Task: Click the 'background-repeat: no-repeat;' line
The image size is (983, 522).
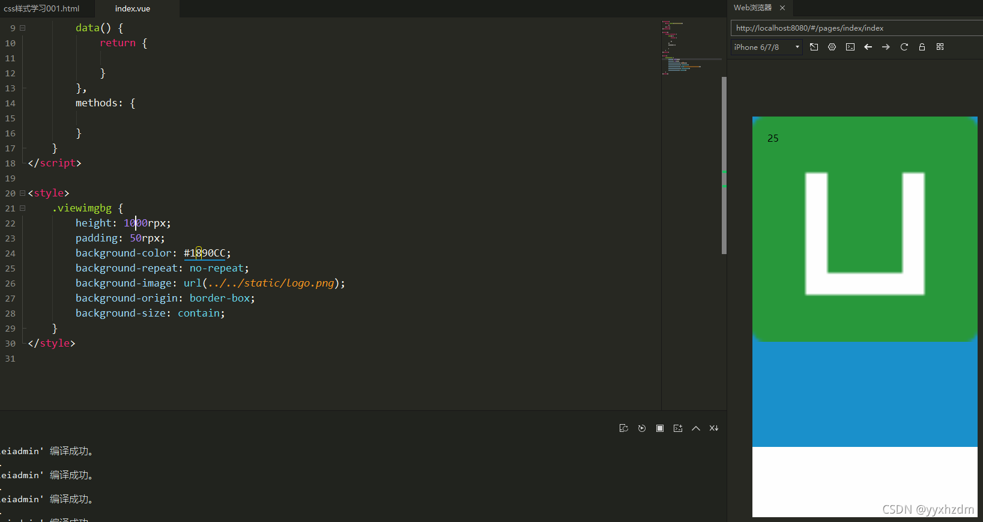Action: [162, 268]
